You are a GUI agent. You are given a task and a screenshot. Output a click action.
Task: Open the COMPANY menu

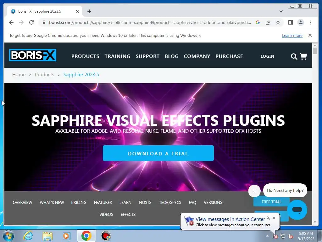pos(197,56)
